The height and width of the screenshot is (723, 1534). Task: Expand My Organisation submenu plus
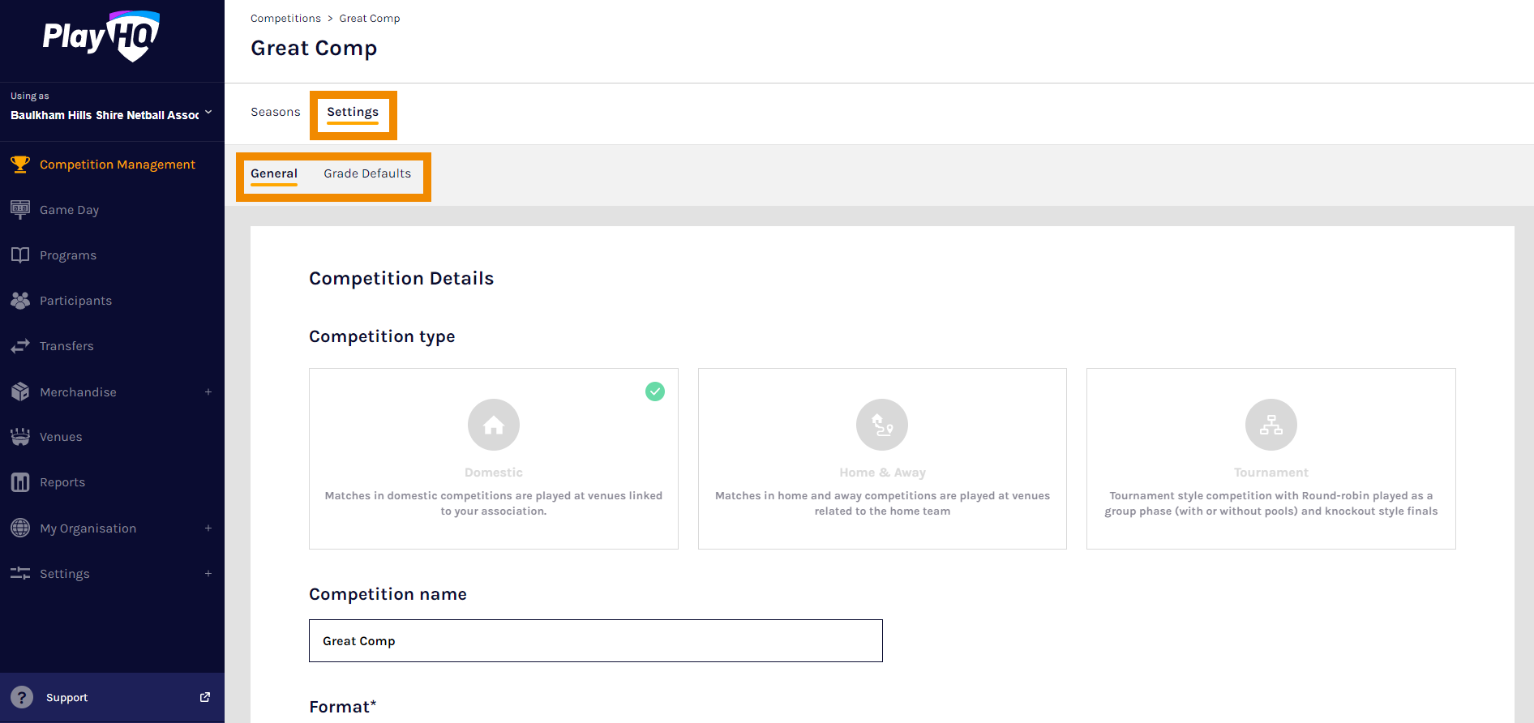coord(208,528)
